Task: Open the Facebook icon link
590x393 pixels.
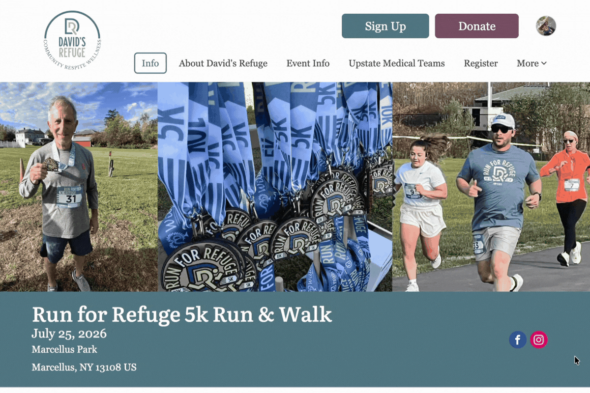Action: point(518,339)
